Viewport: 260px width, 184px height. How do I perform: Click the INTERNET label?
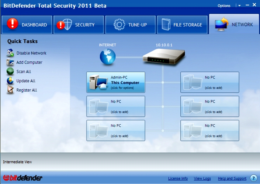pos(107,45)
